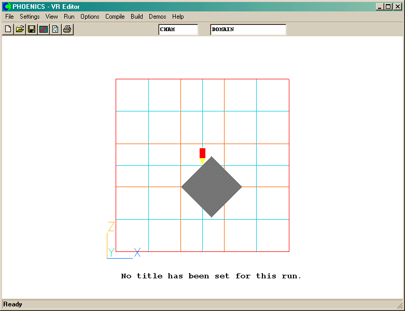This screenshot has height=311, width=405.
Task: Open the Help menu
Action: [x=178, y=17]
